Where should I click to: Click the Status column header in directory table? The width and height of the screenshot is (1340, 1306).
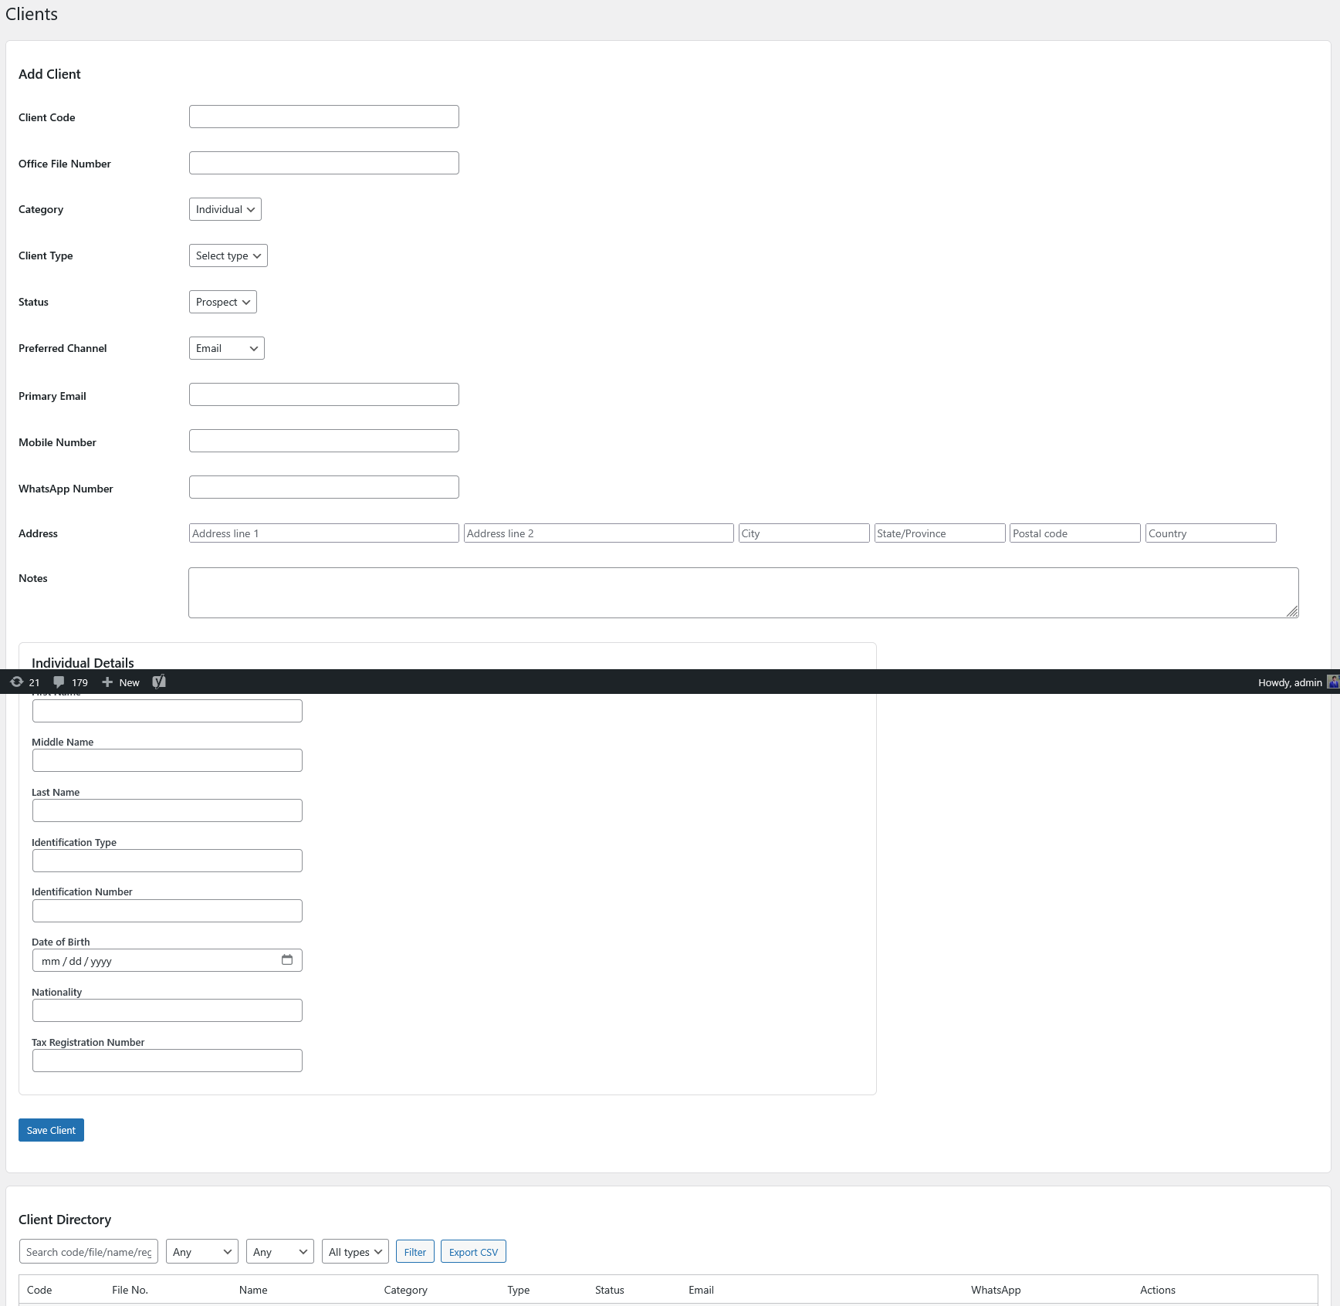[x=610, y=1290]
